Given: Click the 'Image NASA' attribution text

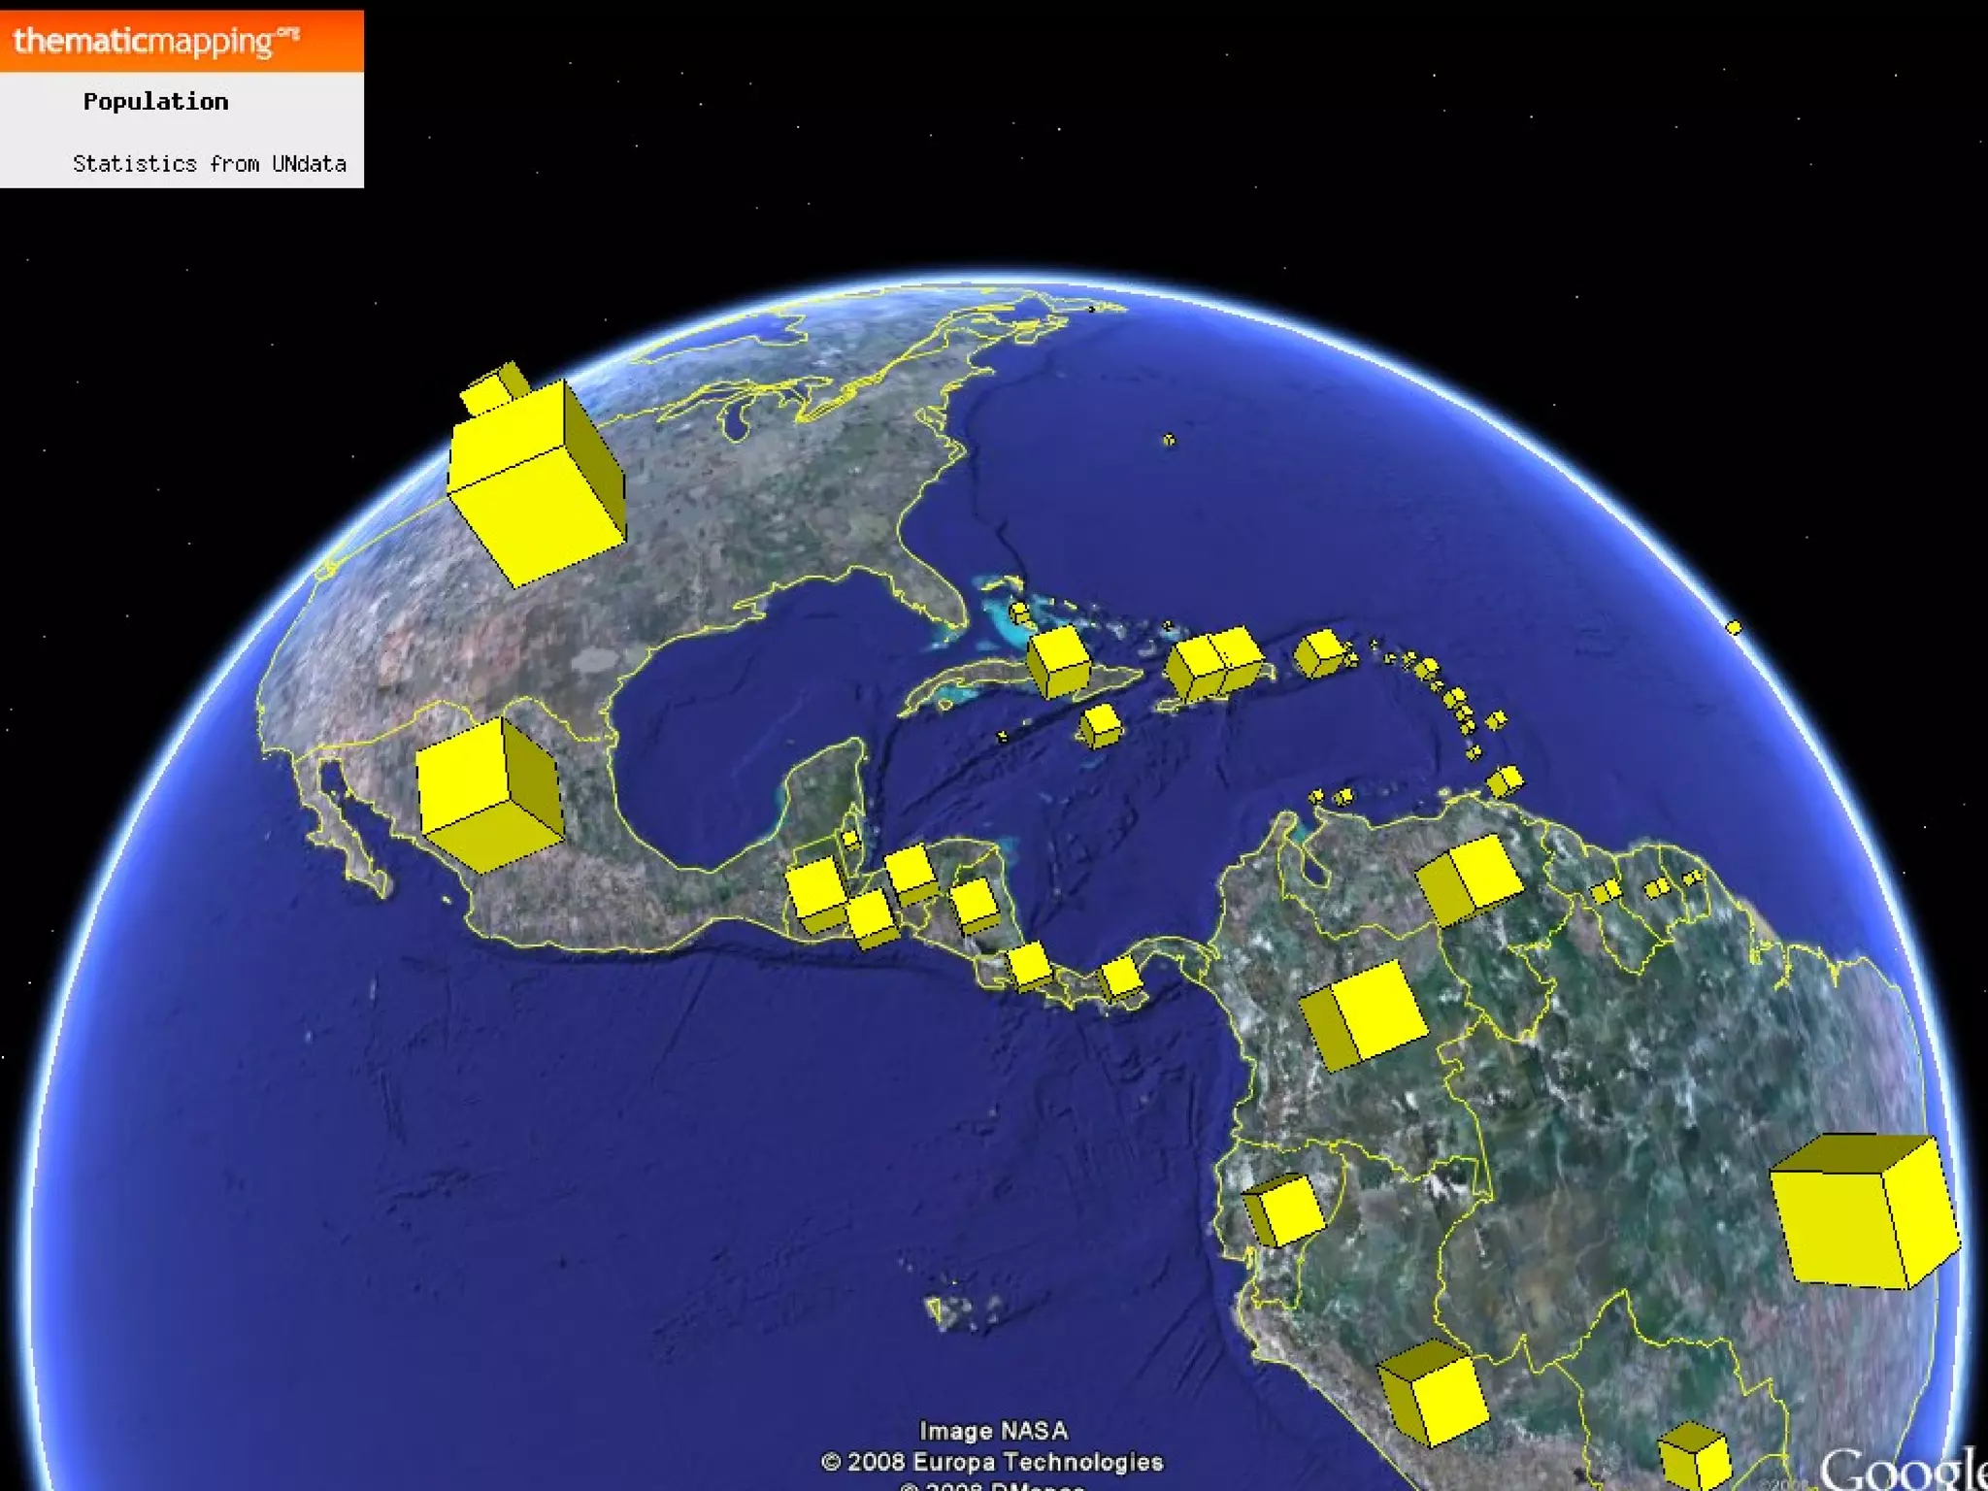Looking at the screenshot, I should click(x=993, y=1430).
